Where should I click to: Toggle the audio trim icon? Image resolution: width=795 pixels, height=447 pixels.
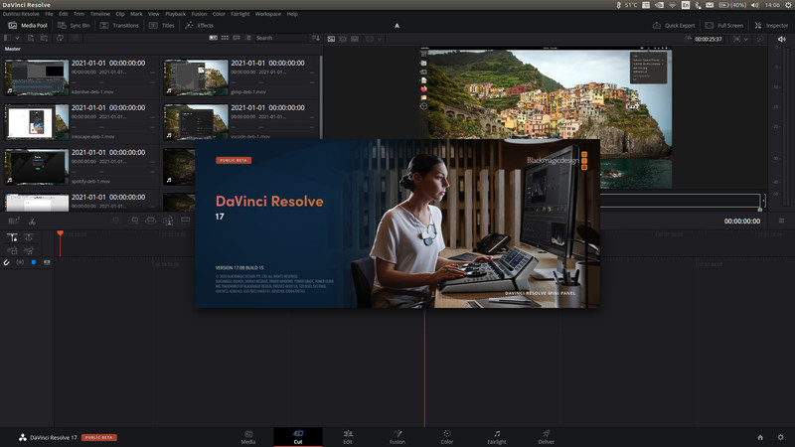[x=20, y=262]
